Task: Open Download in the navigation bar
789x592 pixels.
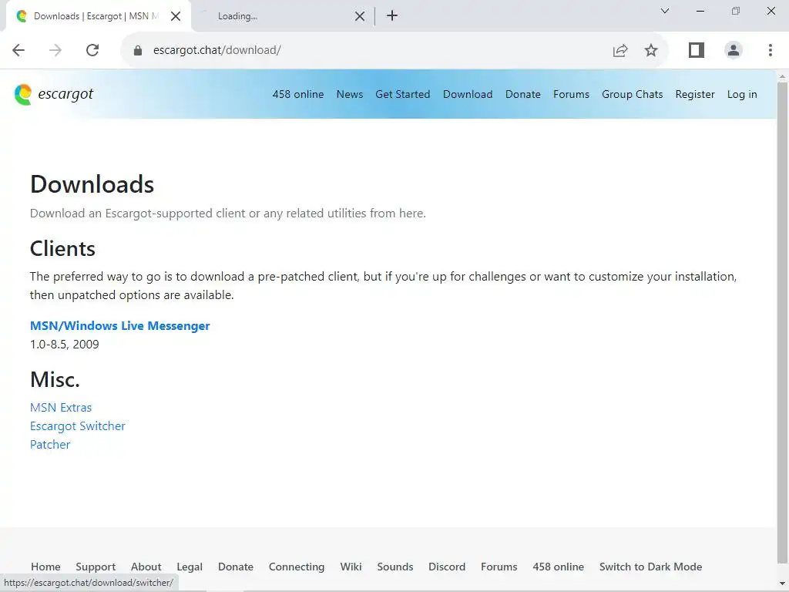Action: [x=468, y=94]
